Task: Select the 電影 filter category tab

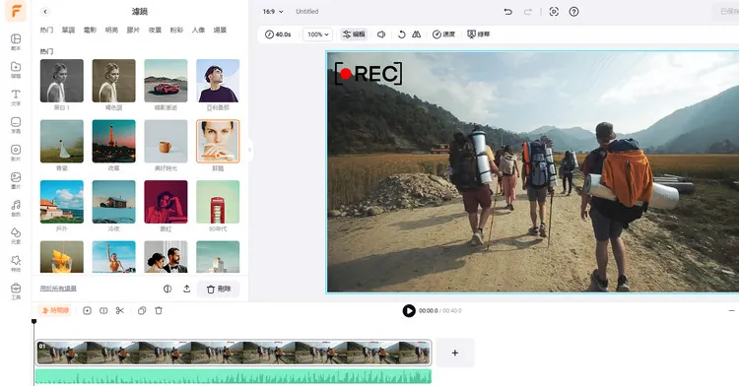Action: coord(90,31)
